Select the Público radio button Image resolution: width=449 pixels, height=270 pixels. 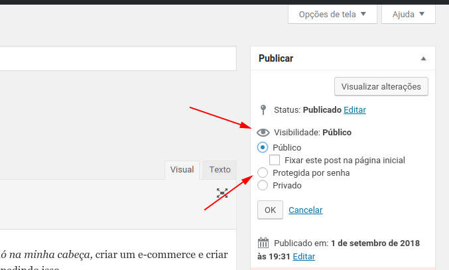pos(263,147)
